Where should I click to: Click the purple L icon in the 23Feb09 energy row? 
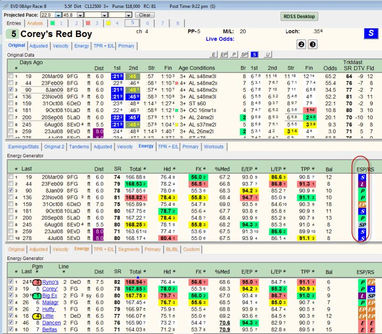(x=362, y=184)
